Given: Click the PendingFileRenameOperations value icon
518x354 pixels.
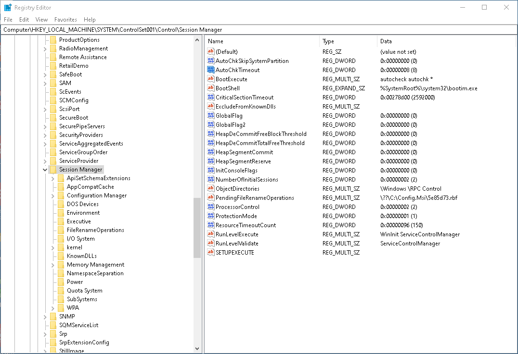Looking at the screenshot, I should coord(210,198).
